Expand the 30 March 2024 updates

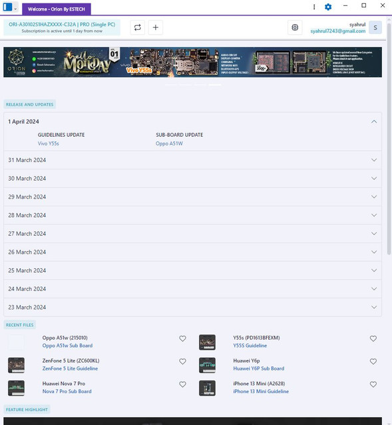[x=192, y=179]
